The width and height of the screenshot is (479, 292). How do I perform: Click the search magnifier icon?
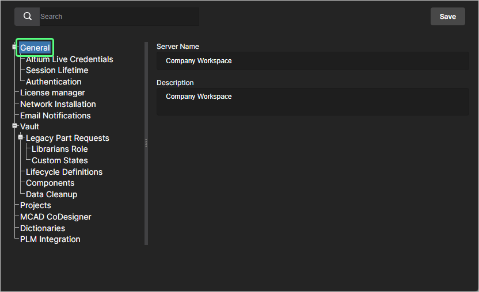tap(27, 17)
